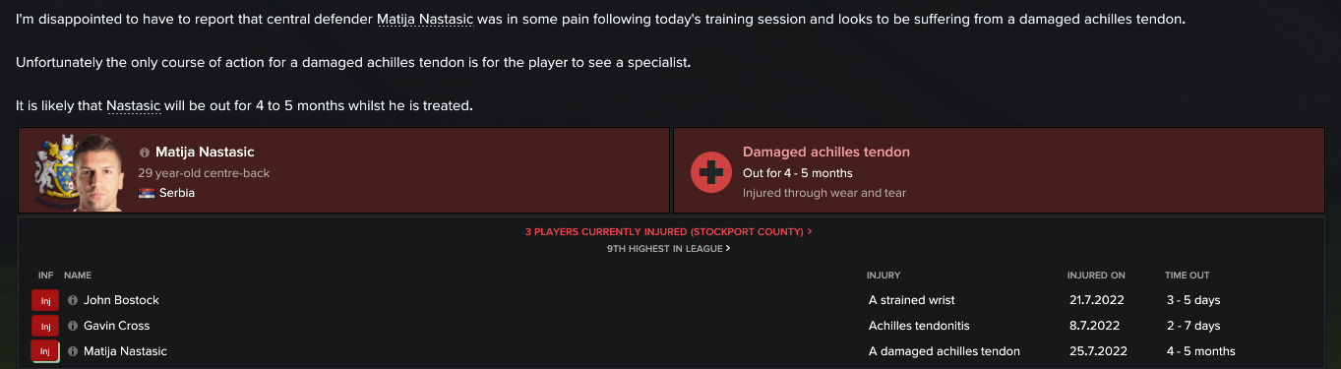Viewport: 1341px width, 369px height.
Task: Click the Inj badge for John Bostock
Action: tap(45, 300)
